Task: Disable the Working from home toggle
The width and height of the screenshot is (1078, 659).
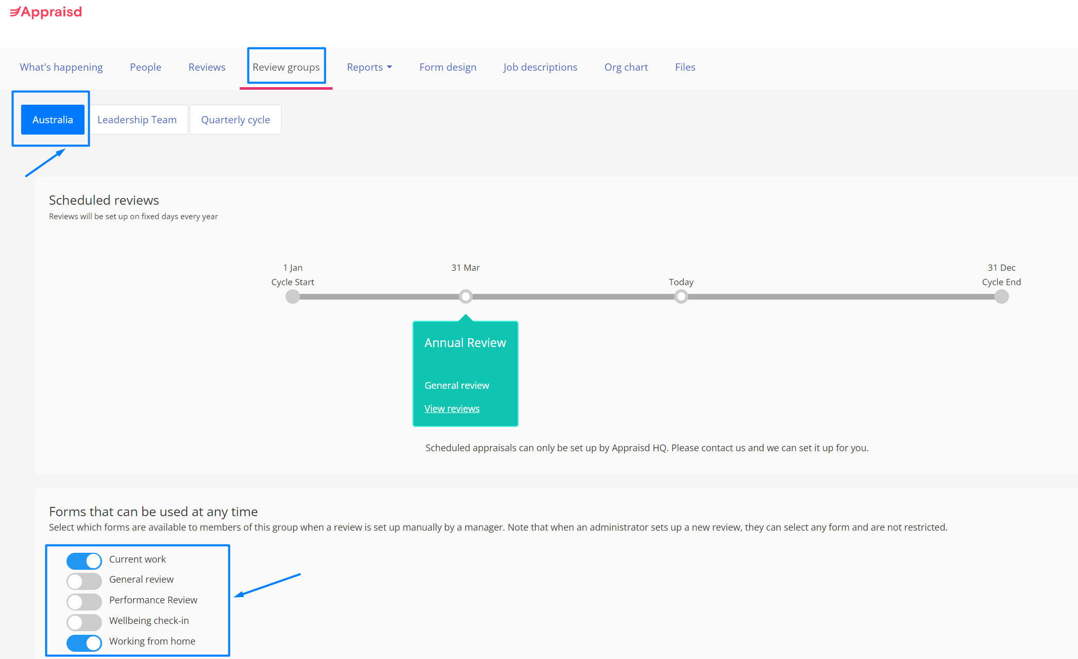Action: click(84, 643)
